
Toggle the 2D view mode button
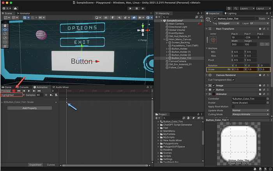106,18
